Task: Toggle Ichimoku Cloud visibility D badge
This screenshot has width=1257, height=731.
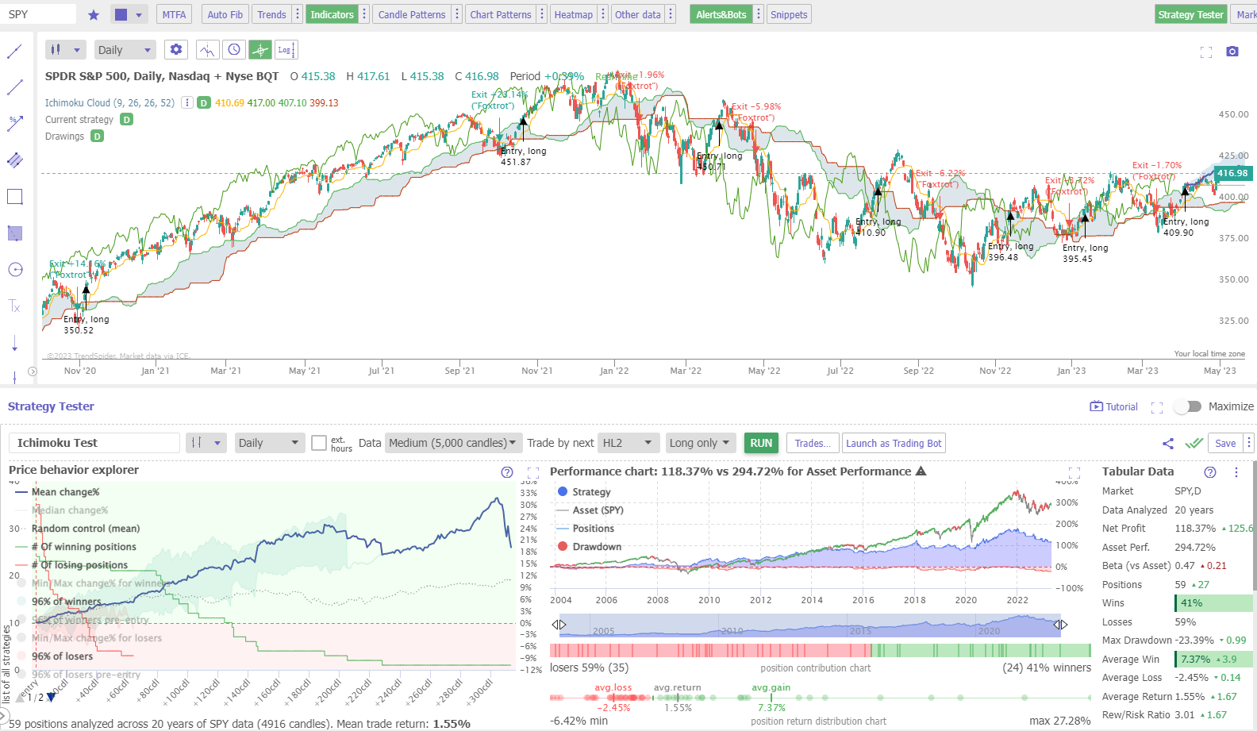Action: pyautogui.click(x=204, y=103)
